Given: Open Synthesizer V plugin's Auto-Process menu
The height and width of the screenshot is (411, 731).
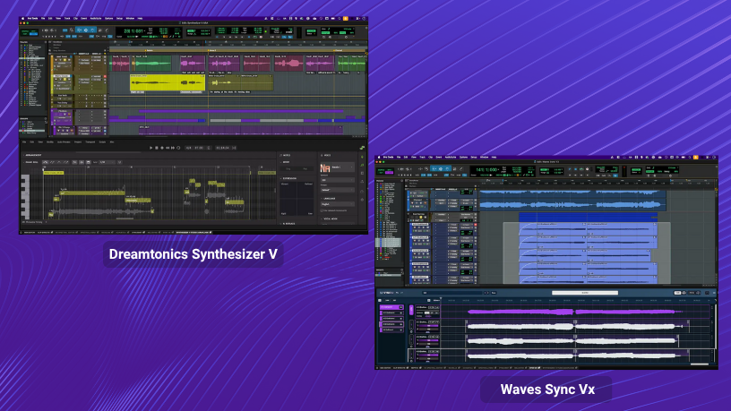Looking at the screenshot, I should (x=64, y=142).
